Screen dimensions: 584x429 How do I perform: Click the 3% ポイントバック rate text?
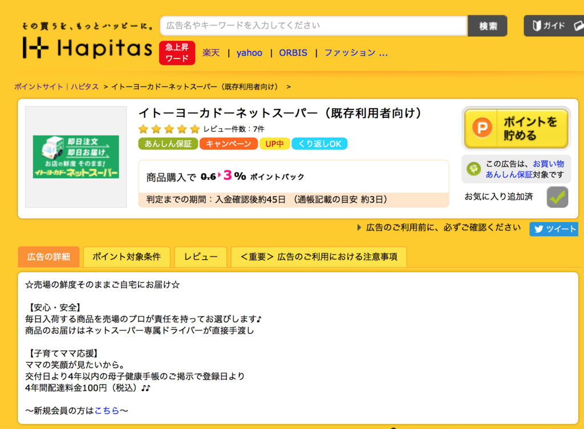pos(263,175)
